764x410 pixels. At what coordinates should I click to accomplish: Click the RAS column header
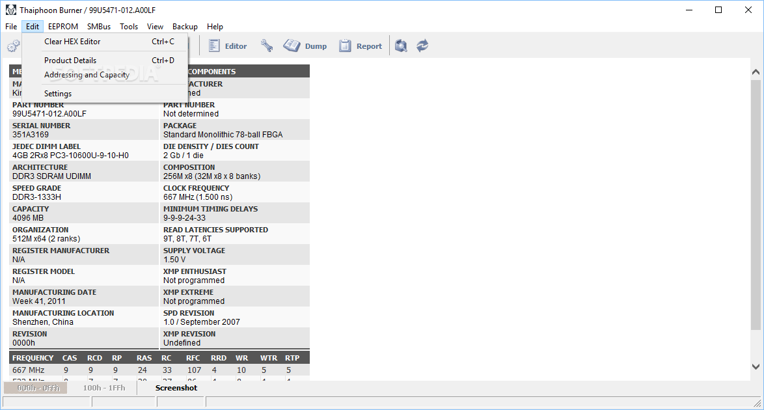point(144,358)
